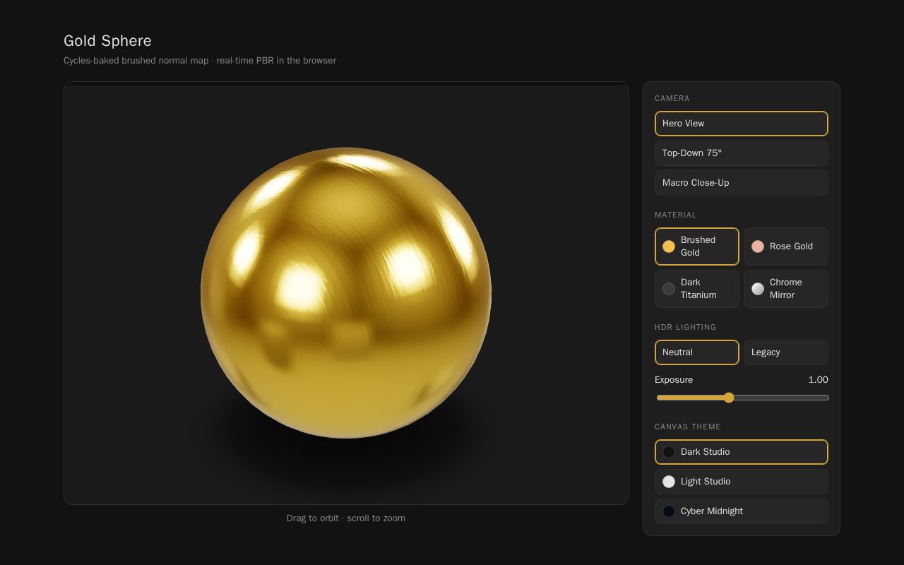Click the gold sphere in the viewport
The image size is (904, 565).
[x=346, y=293]
